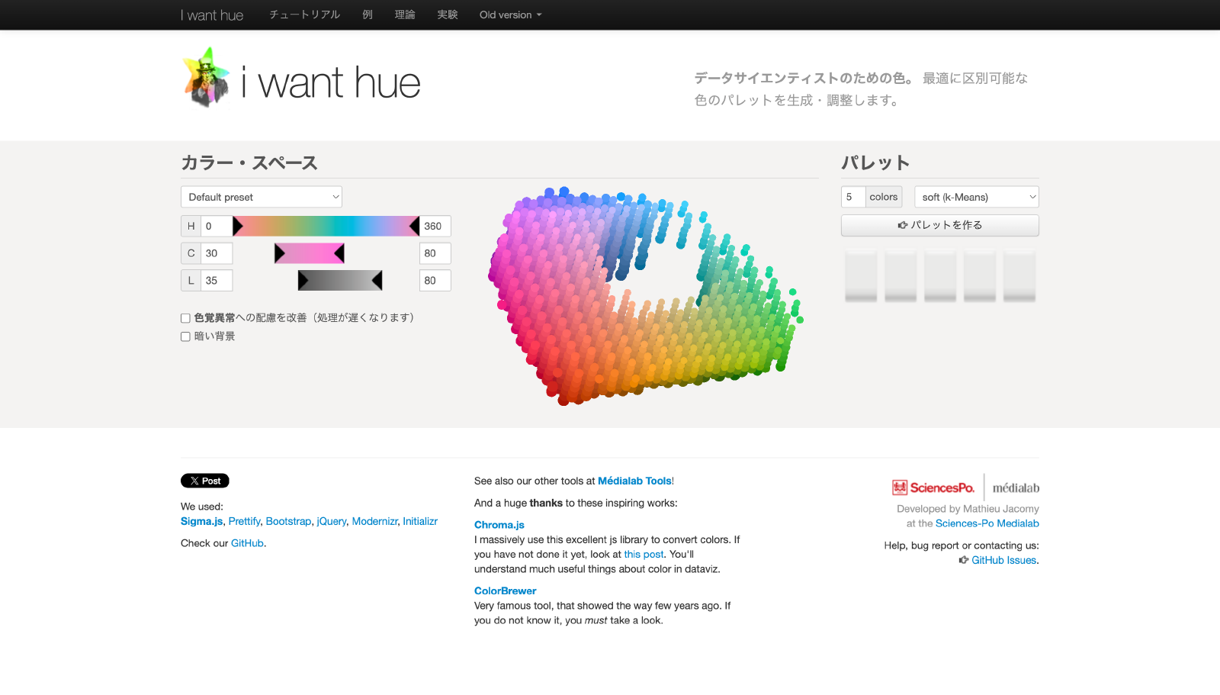Click the X Post share button
Screen dimensions: 1220x695
(204, 481)
